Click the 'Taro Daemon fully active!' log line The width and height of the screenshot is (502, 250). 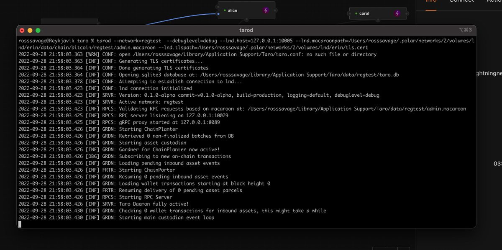click(104, 204)
